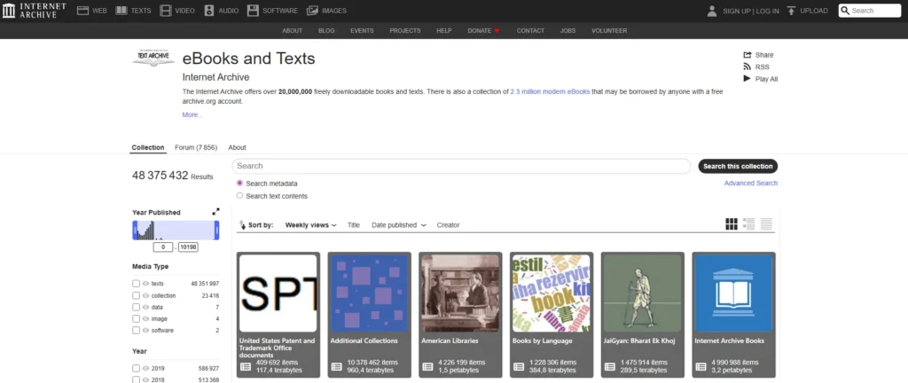The width and height of the screenshot is (908, 383).
Task: Click the year range end field 10198
Action: click(x=188, y=247)
